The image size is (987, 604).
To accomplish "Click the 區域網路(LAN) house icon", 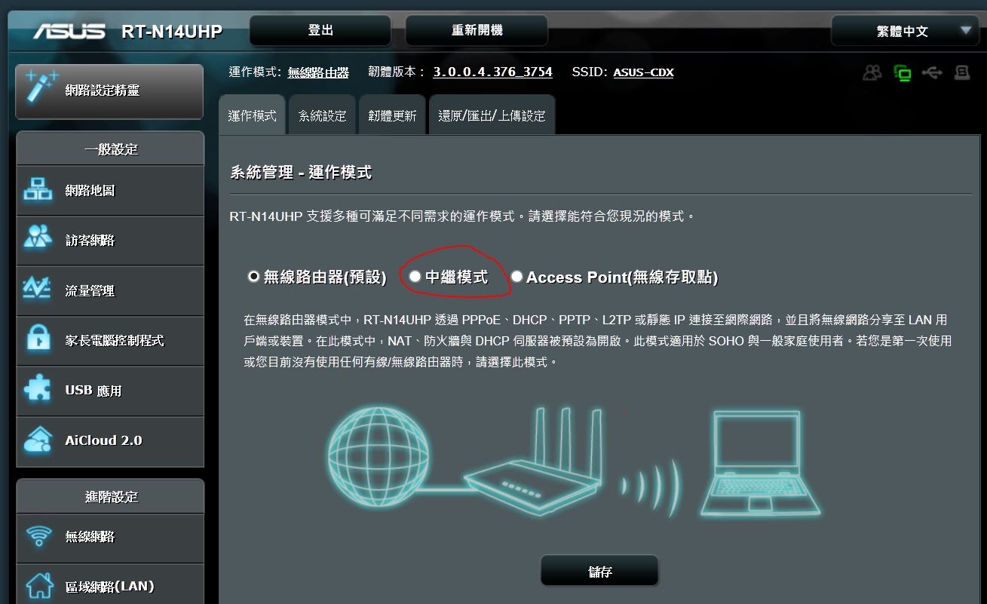I will [39, 586].
